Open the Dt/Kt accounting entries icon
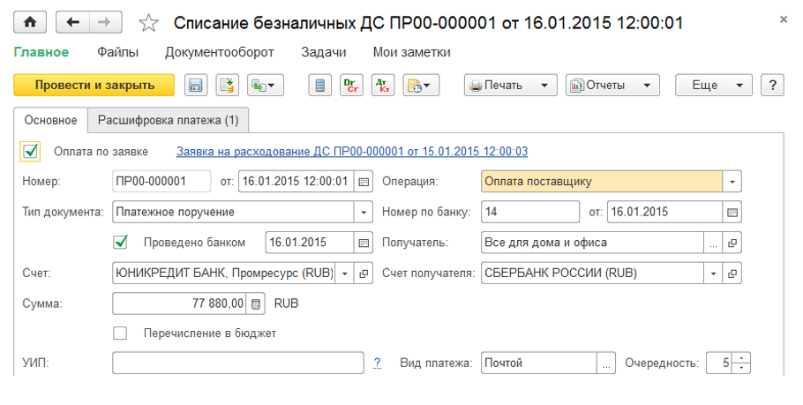The width and height of the screenshot is (803, 405). coord(383,85)
